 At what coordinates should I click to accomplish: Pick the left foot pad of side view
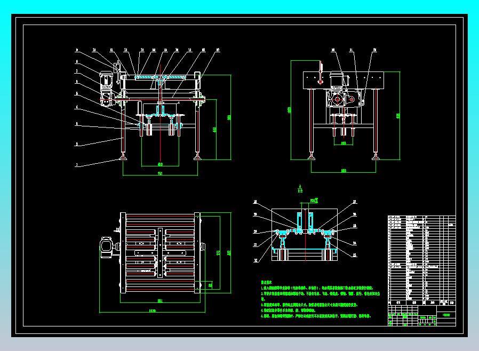click(312, 157)
